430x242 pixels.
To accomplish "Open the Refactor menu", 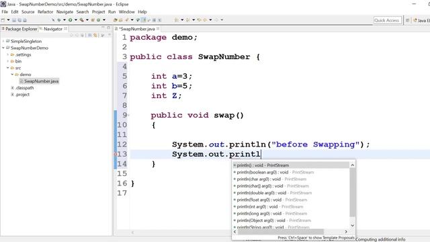I will [x=45, y=12].
